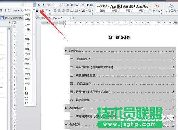Close the 淘宝营销计划.wps tab
This screenshot has height=130, width=178.
coord(68,18)
